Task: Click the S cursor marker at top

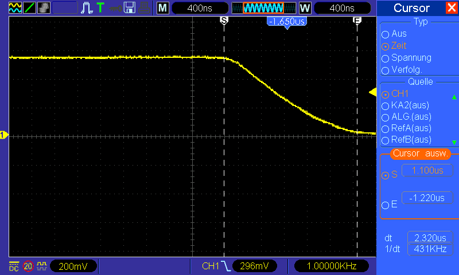Action: click(x=224, y=21)
